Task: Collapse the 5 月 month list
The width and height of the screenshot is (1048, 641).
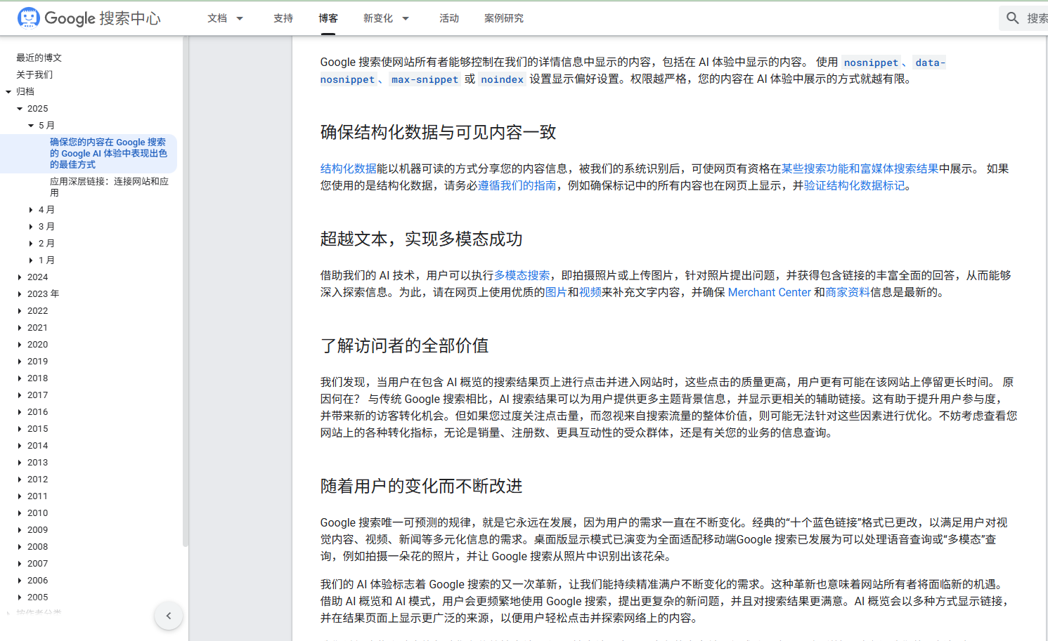Action: 31,126
